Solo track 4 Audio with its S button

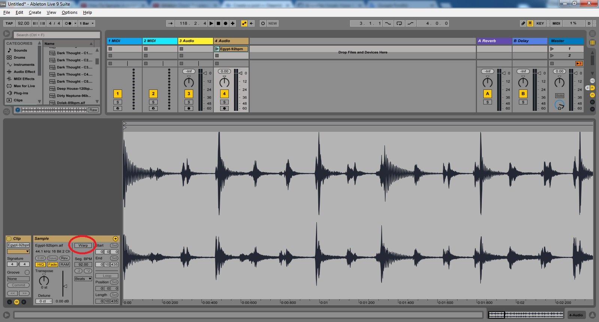224,102
